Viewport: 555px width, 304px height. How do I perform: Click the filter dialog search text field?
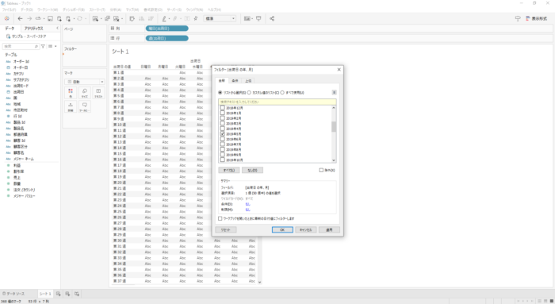pos(277,102)
